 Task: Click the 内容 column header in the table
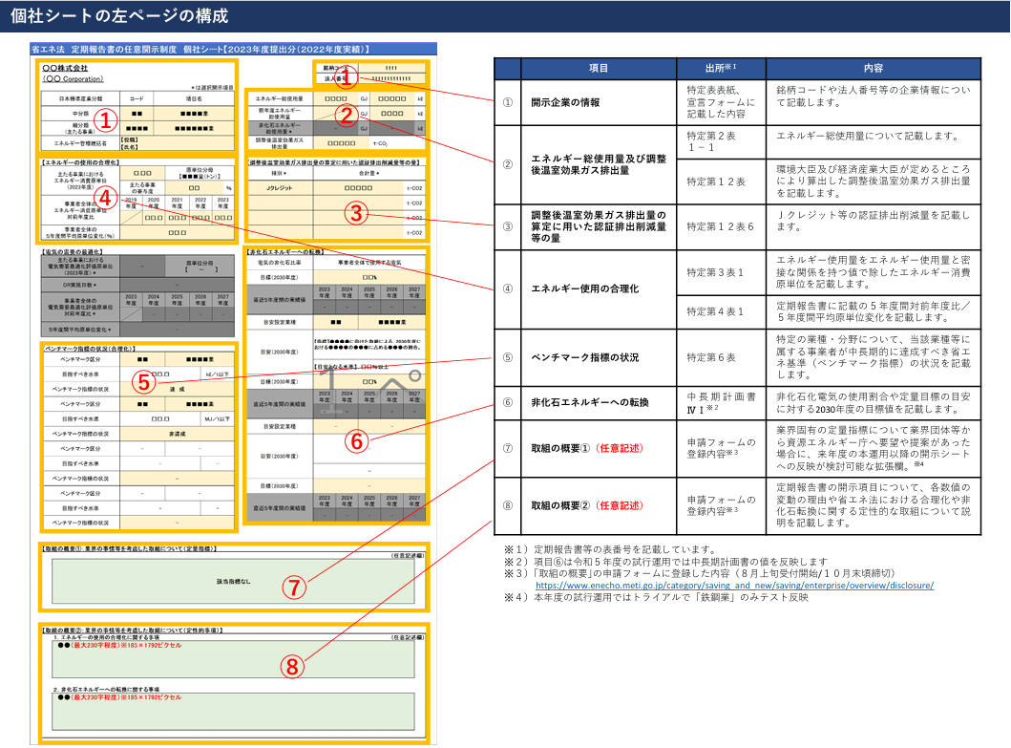click(x=873, y=68)
